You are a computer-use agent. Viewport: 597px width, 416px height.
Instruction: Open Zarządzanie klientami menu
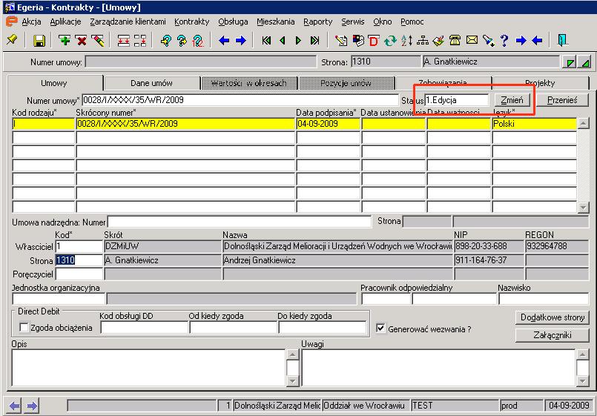click(x=128, y=22)
